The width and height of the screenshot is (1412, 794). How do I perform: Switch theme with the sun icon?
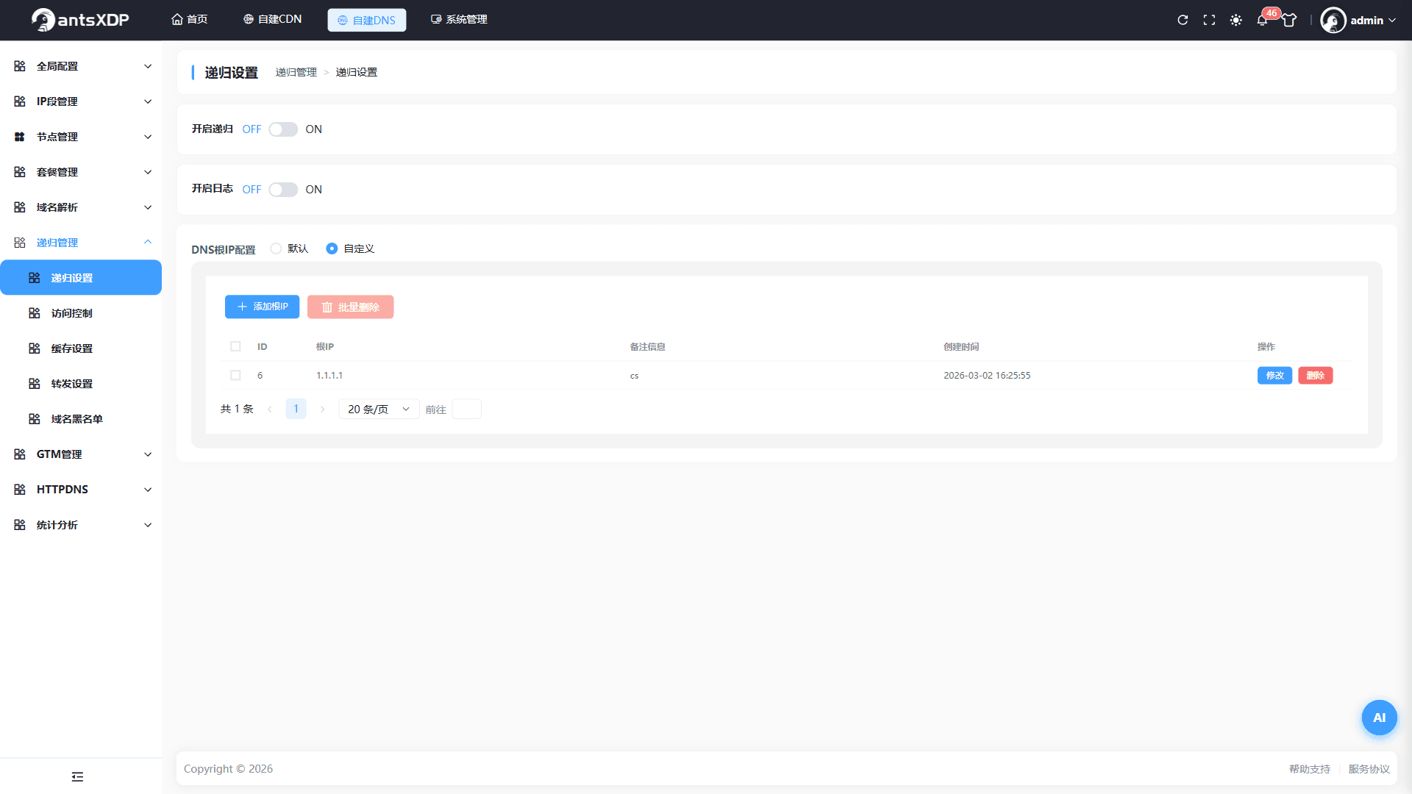pos(1236,20)
